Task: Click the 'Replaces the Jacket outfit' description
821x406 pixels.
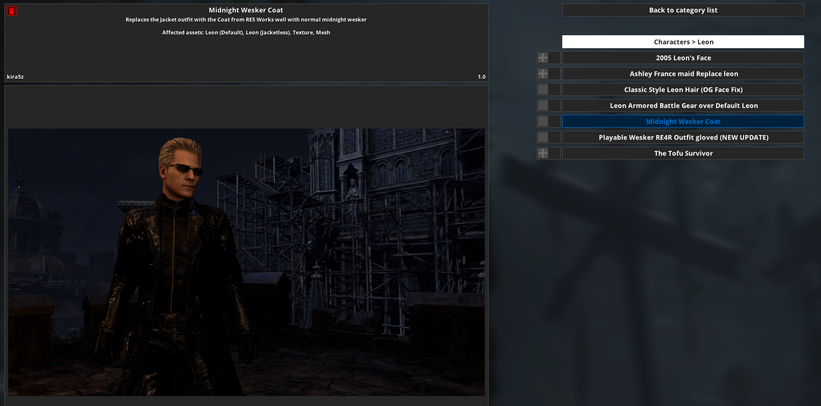Action: 246,19
